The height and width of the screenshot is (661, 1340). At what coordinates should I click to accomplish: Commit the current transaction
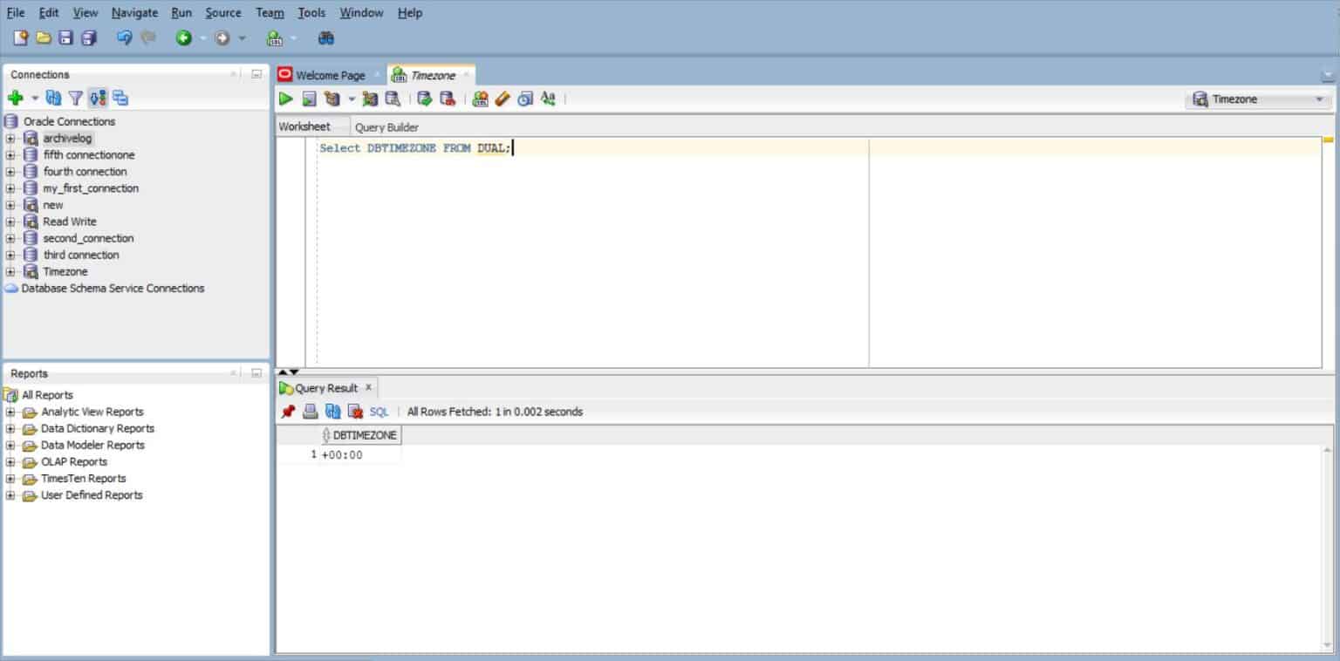[x=427, y=99]
